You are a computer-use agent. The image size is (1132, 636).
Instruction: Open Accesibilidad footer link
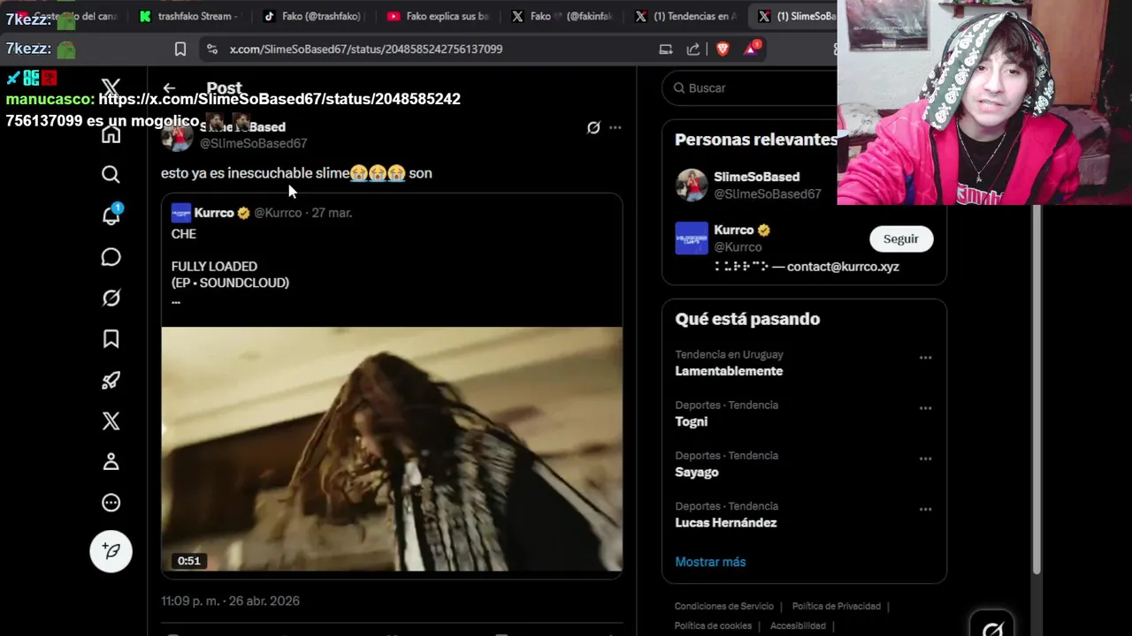[x=798, y=625]
